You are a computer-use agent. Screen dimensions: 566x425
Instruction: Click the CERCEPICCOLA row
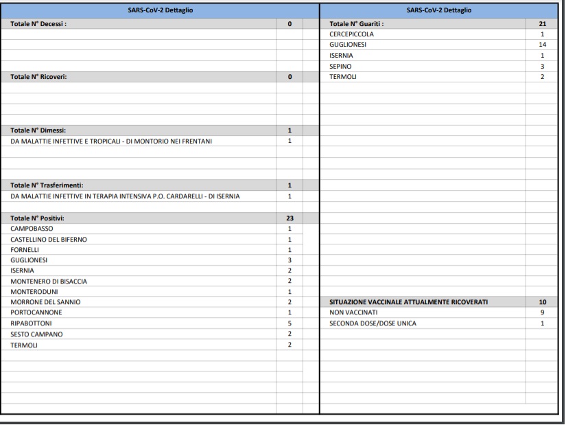438,34
